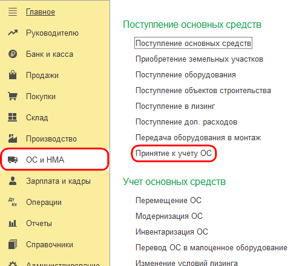The width and height of the screenshot is (305, 266).
Task: Click the Дт/Кт icon for Операции
Action: click(13, 202)
